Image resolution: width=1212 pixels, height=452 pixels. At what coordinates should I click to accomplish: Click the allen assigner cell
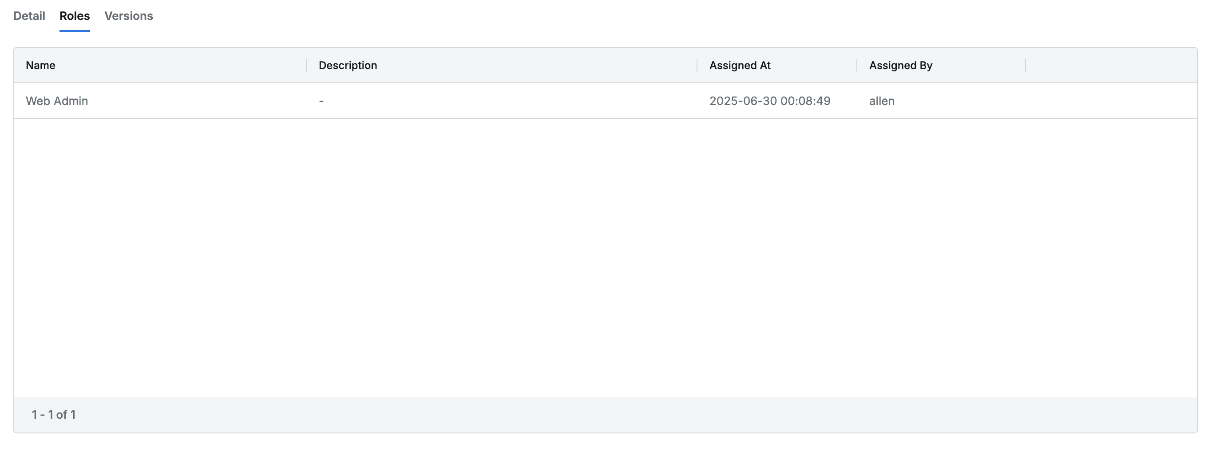[x=882, y=101]
